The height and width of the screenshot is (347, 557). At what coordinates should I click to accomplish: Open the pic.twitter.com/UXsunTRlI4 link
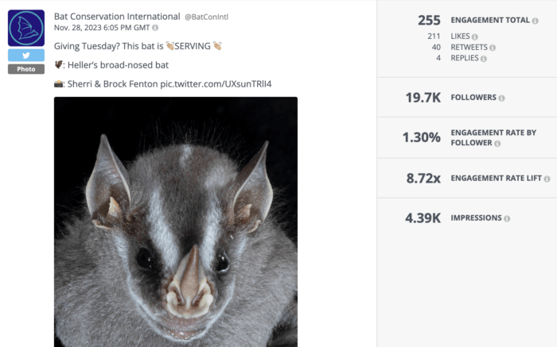click(x=216, y=83)
